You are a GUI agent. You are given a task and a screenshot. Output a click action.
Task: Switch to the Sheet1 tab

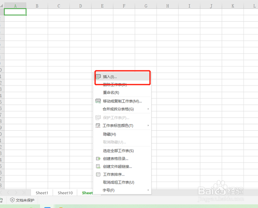(42, 193)
